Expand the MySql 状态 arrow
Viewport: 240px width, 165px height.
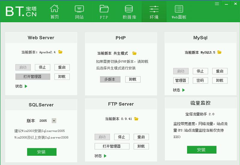coord(184,90)
